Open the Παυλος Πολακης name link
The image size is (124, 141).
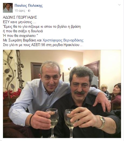click(x=29, y=6)
